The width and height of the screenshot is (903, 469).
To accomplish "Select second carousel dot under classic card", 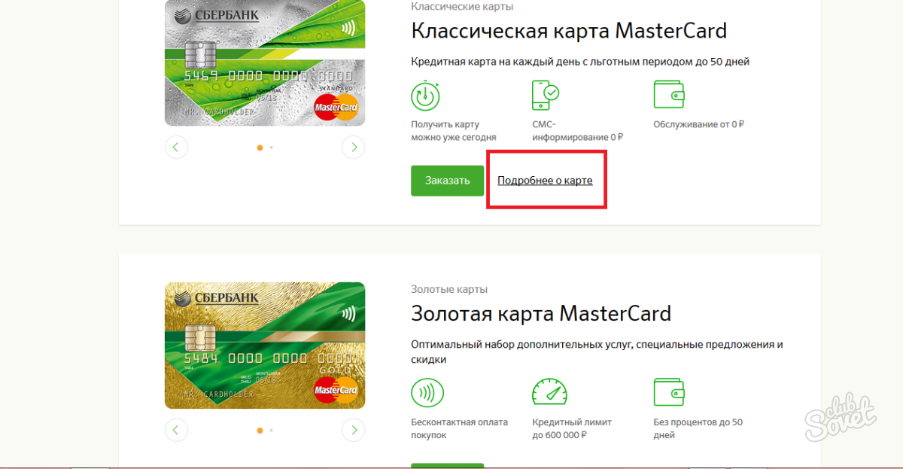I will pos(271,148).
